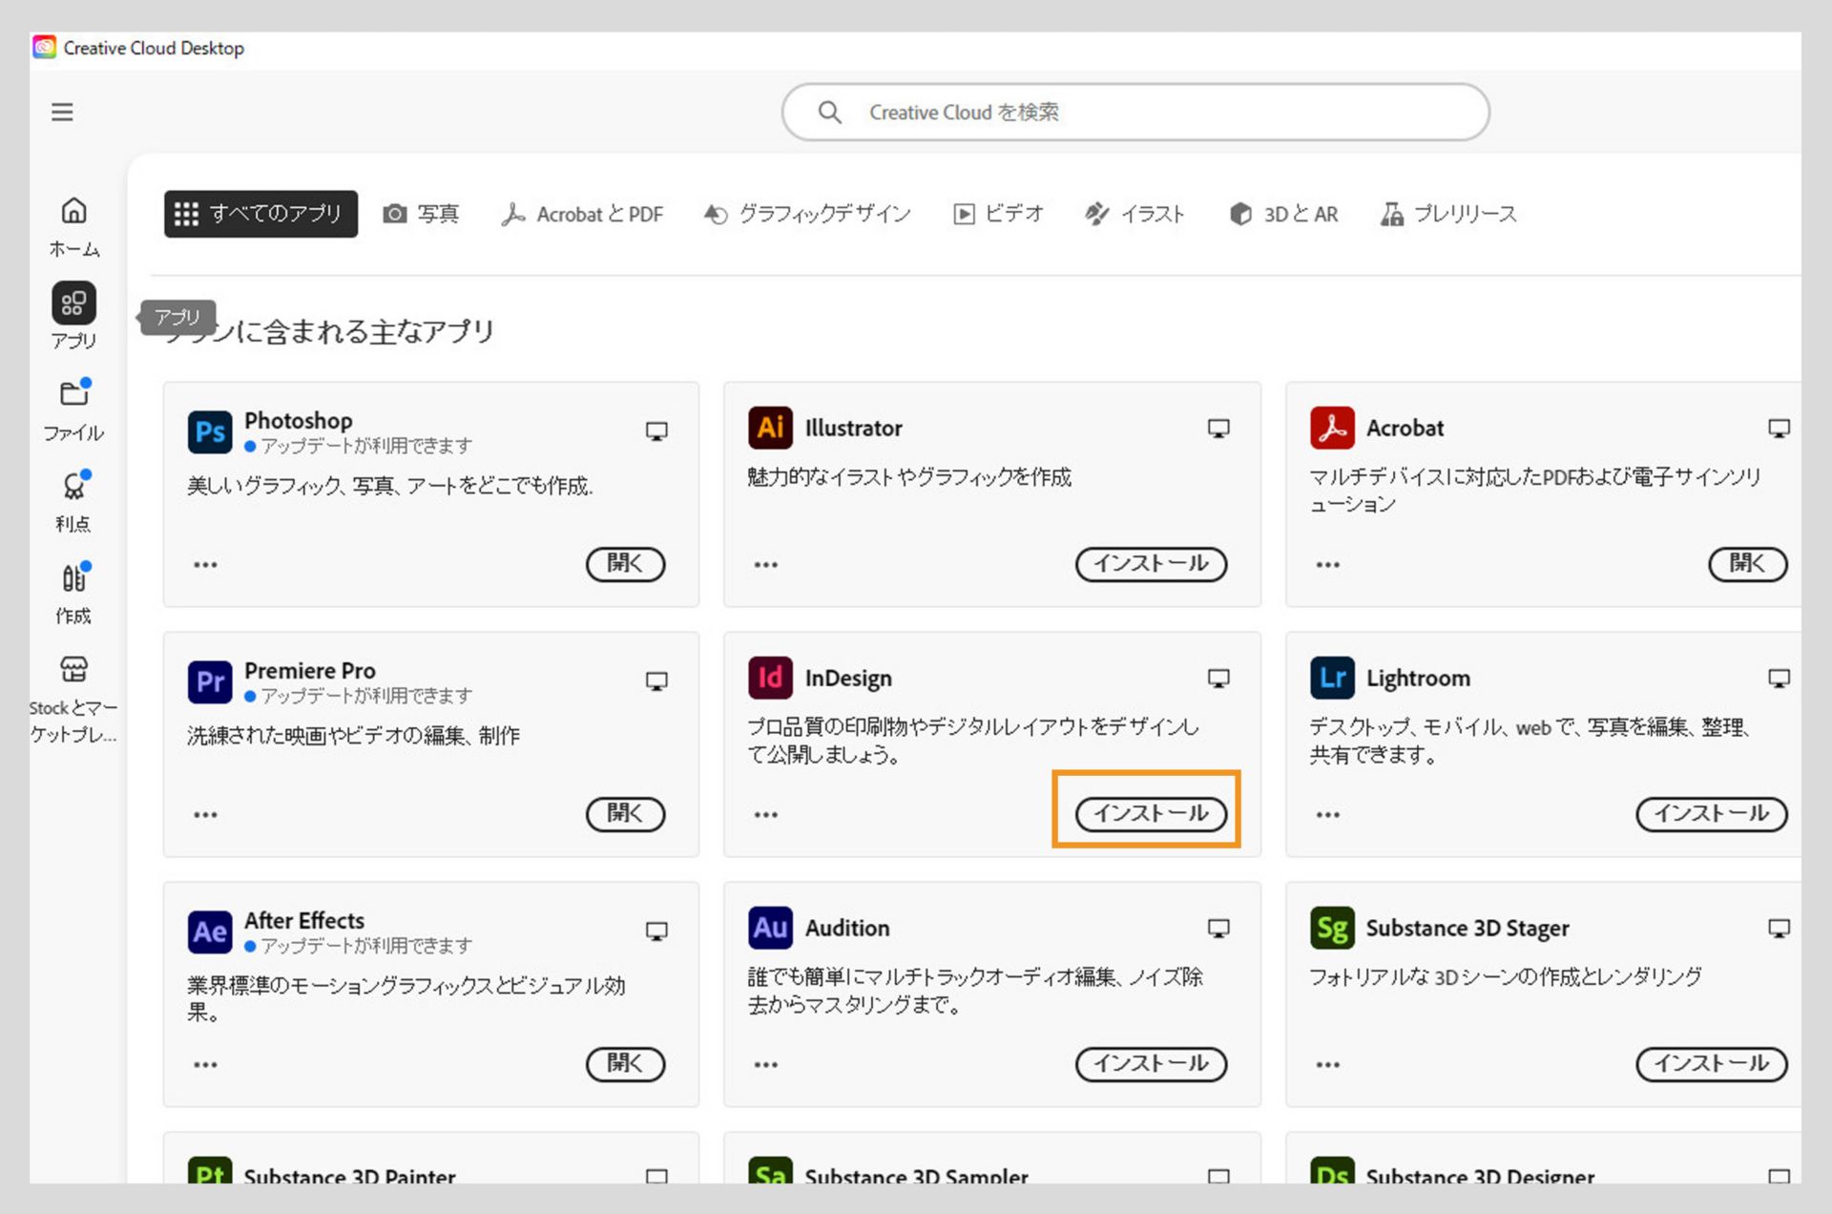This screenshot has width=1832, height=1214.
Task: Open more options for Photoshop
Action: 205,565
